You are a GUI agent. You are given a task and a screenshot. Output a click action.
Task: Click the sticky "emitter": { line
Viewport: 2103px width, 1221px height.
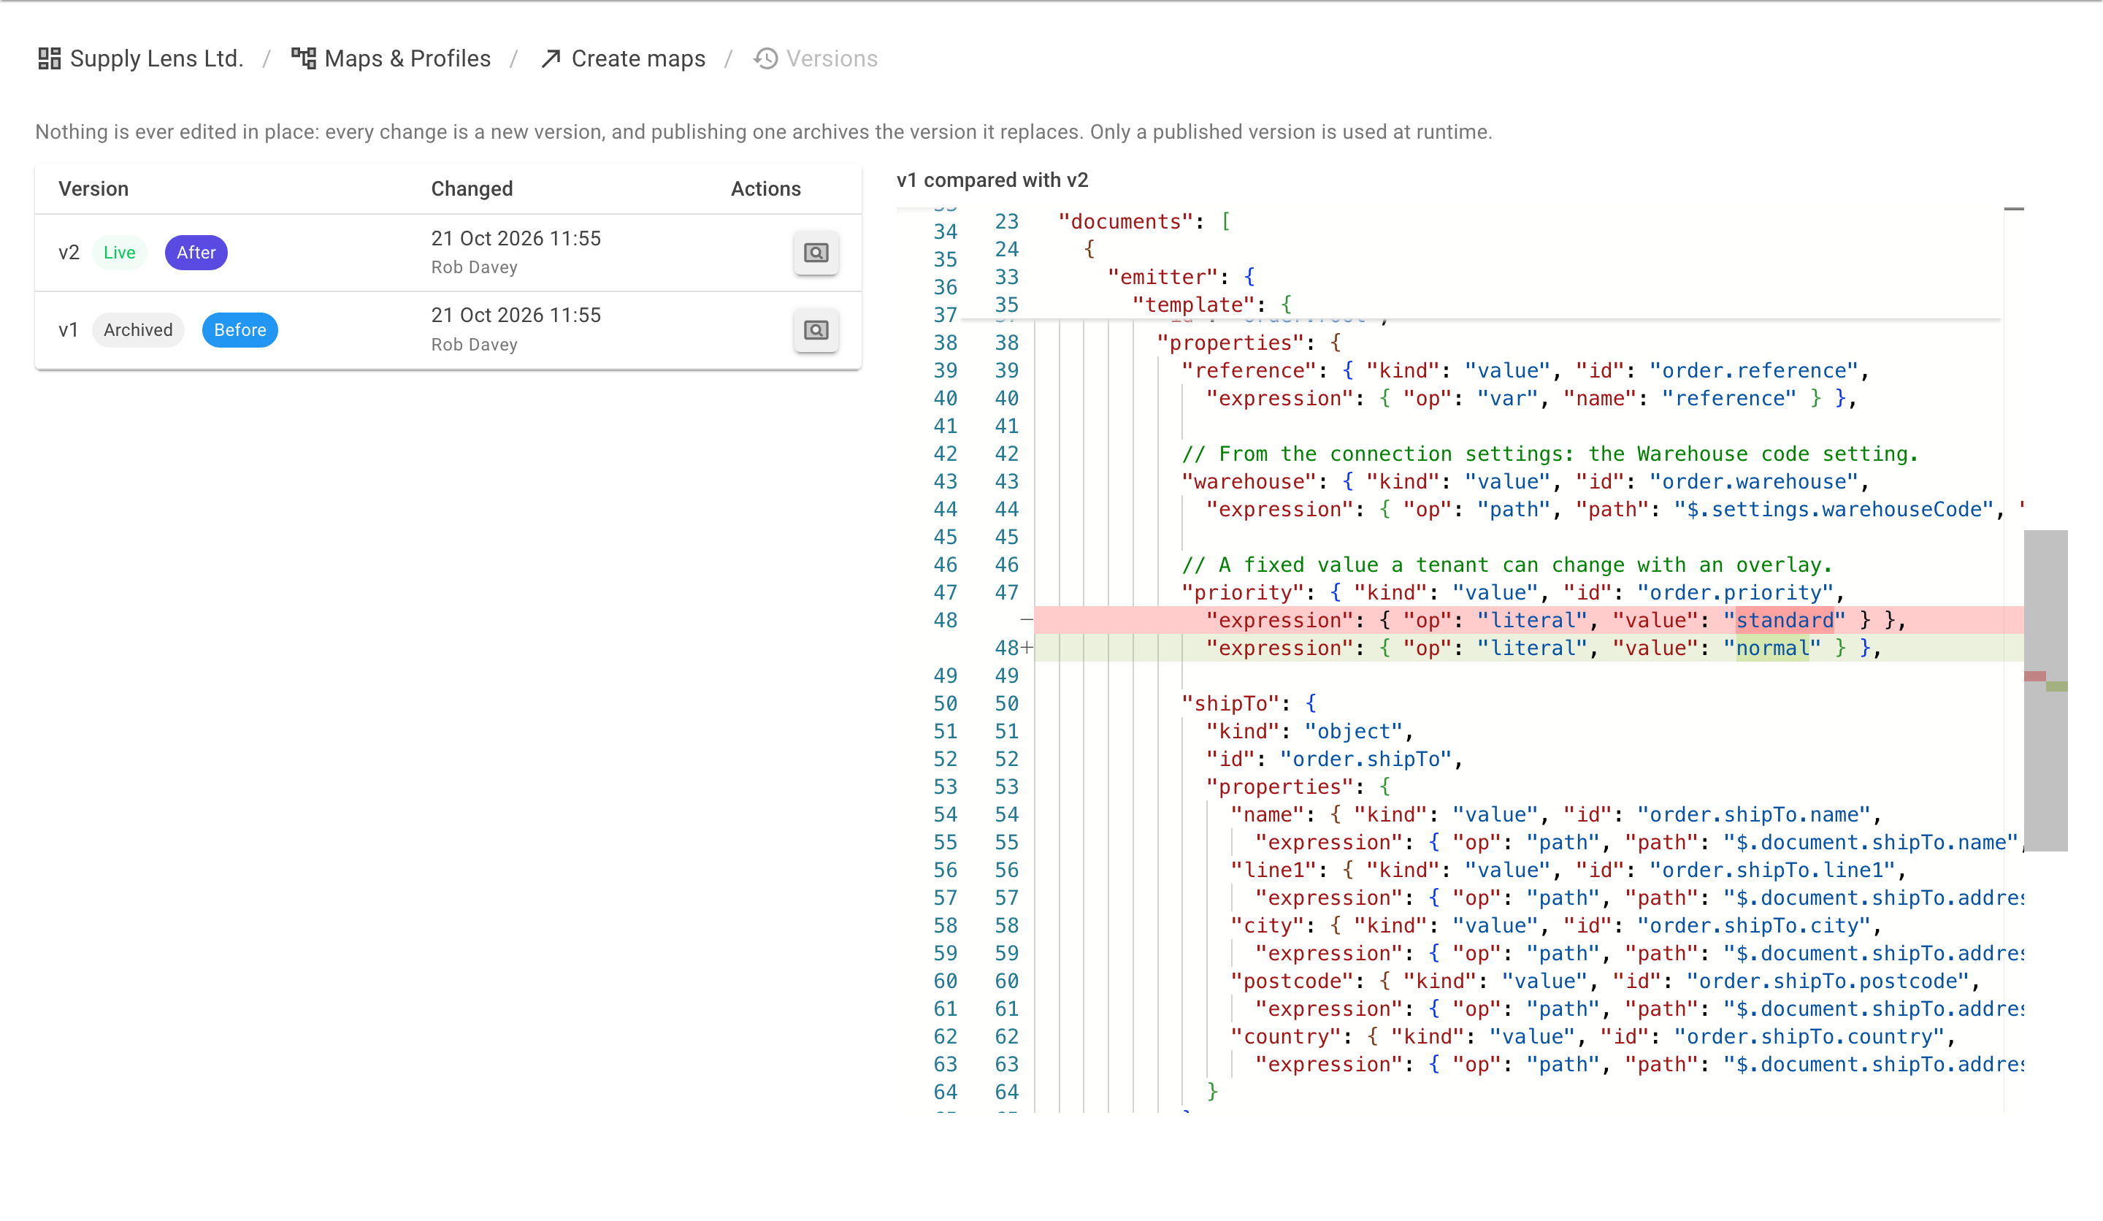(1181, 277)
